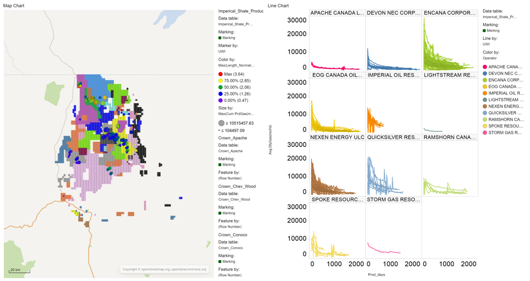The height and width of the screenshot is (281, 530).
Task: Select the Crown_Conoco layer heading
Action: point(233,234)
